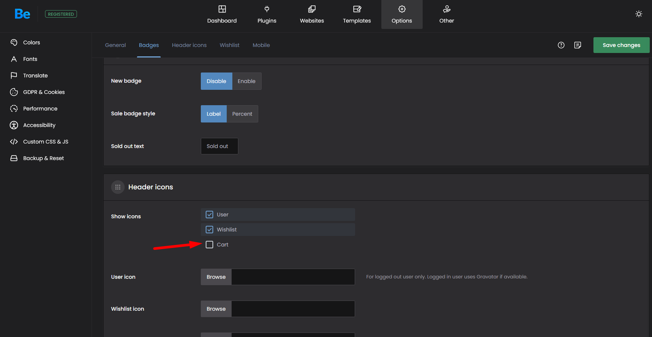
Task: Open the Dashboard menu label
Action: pos(222,21)
